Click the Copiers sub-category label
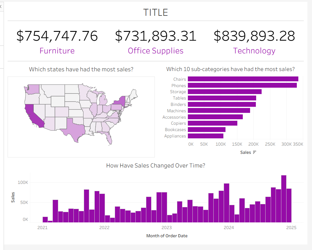The height and width of the screenshot is (250, 312). 178,123
